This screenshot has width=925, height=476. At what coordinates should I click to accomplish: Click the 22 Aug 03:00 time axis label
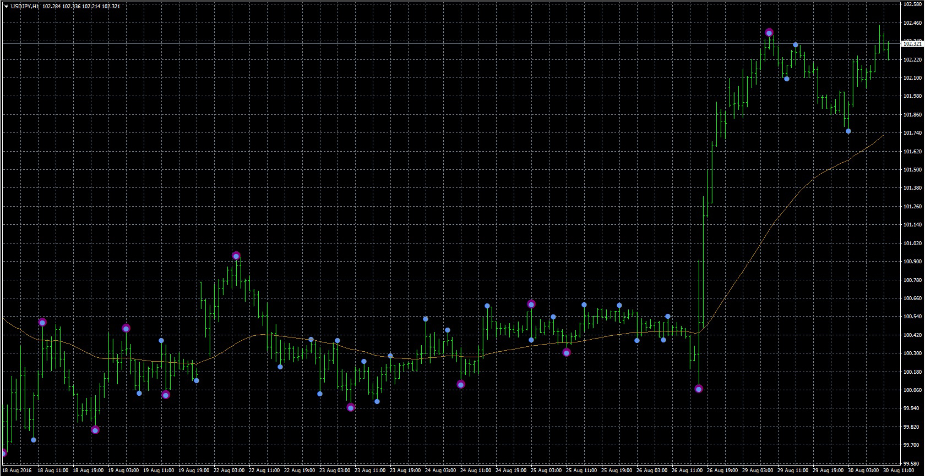(229, 471)
